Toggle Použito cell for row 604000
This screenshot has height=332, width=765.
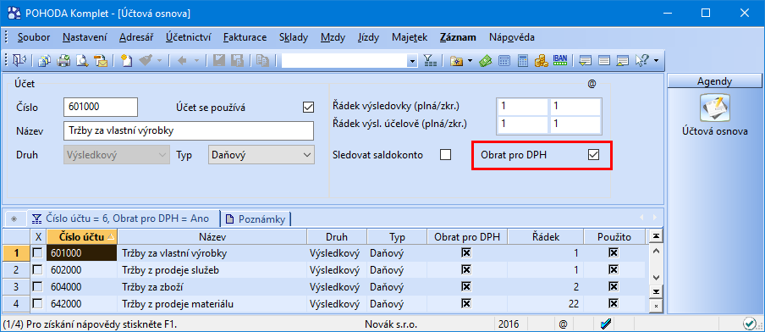(614, 287)
